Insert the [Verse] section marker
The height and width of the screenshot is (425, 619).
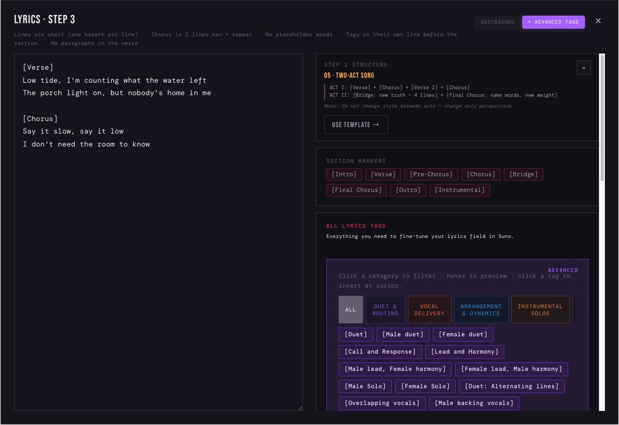383,175
